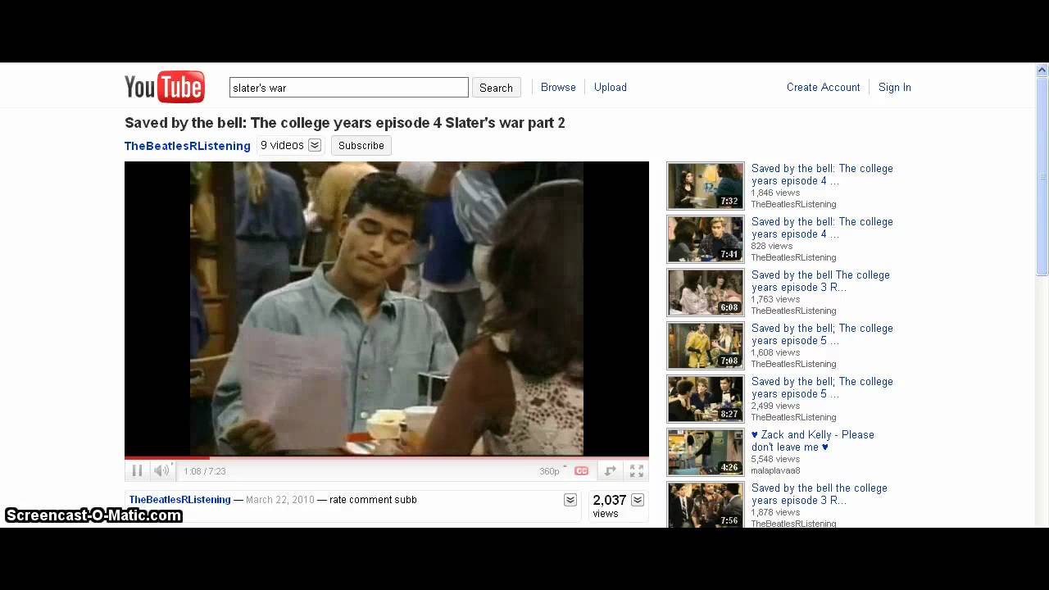
Task: Open the Upload page
Action: (611, 87)
